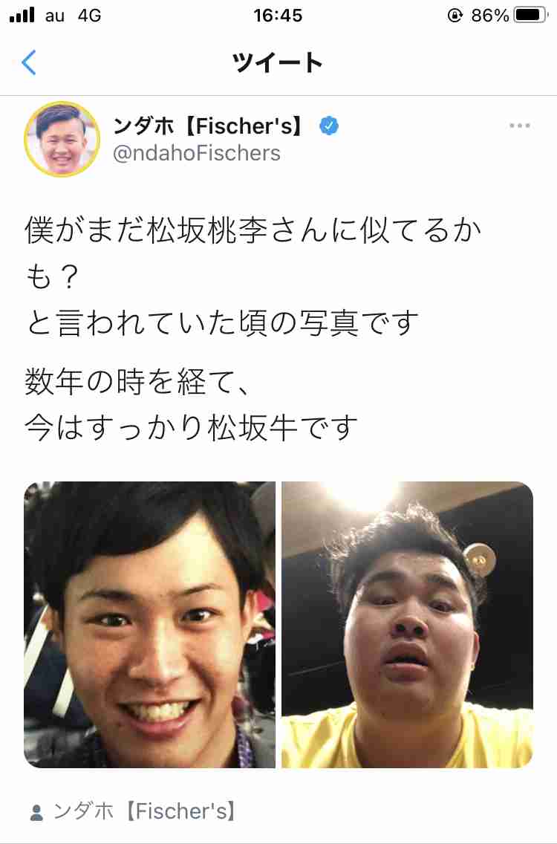
Task: Select tweet line と言われていた頃の写真です
Action: (x=221, y=323)
